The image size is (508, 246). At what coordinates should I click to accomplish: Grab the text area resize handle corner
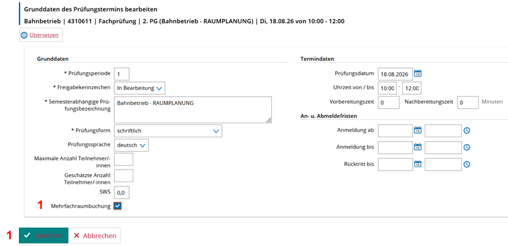[269, 120]
